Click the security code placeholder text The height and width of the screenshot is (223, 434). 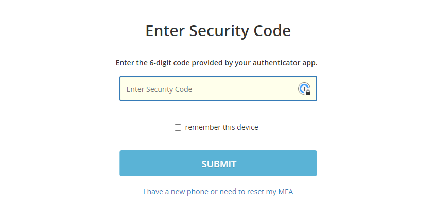pos(159,89)
